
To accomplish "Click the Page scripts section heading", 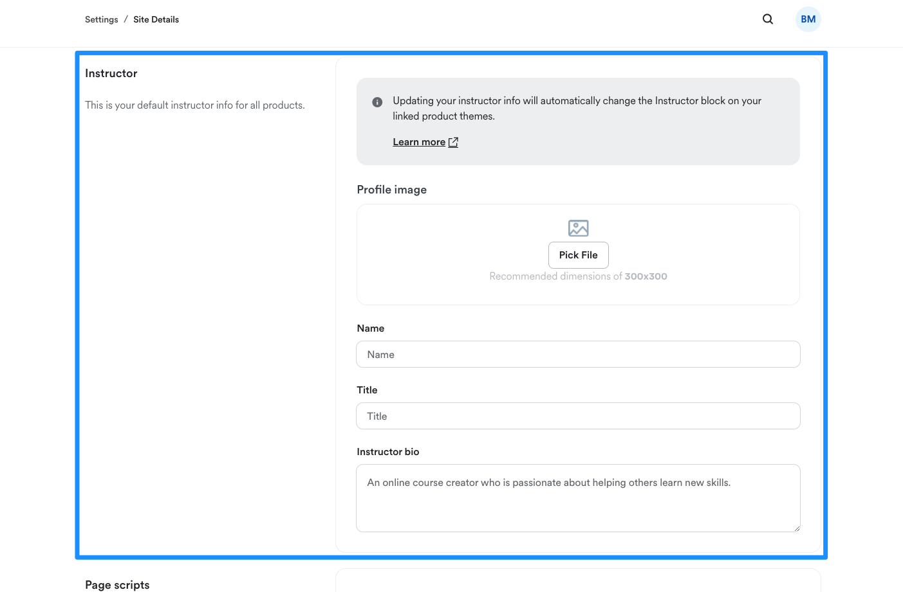I will (x=117, y=585).
